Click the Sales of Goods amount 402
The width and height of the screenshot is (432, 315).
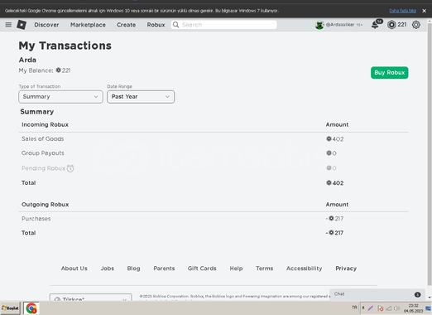(x=335, y=139)
